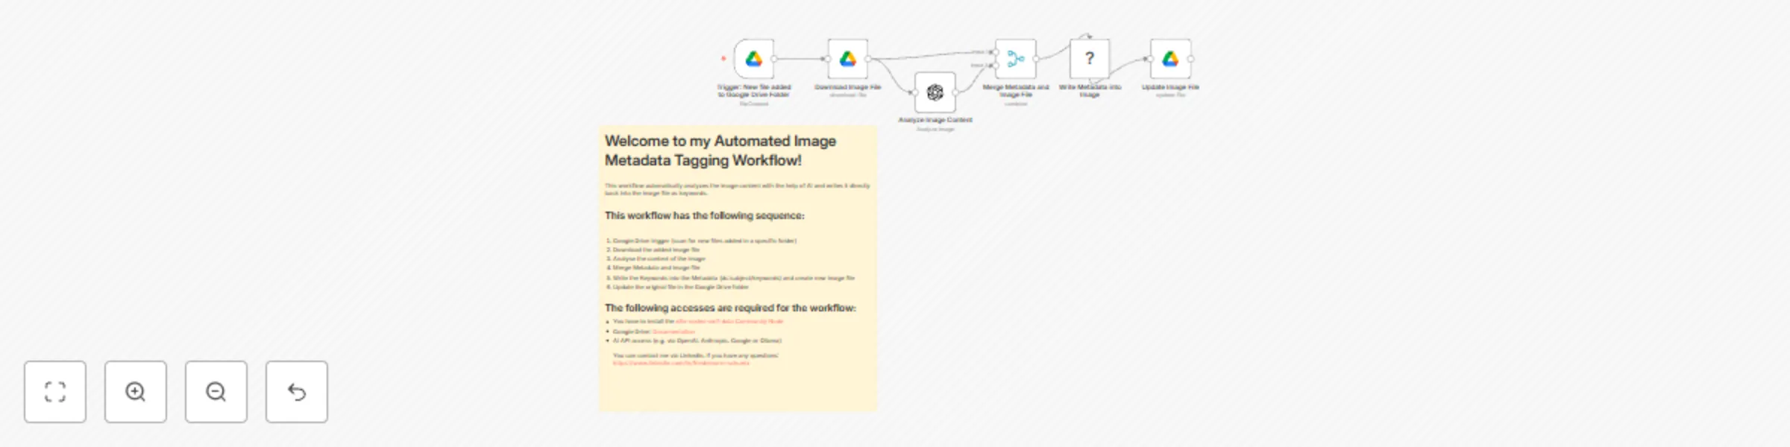The width and height of the screenshot is (1790, 447).
Task: Click the output connector of Merge node
Action: tap(1036, 59)
